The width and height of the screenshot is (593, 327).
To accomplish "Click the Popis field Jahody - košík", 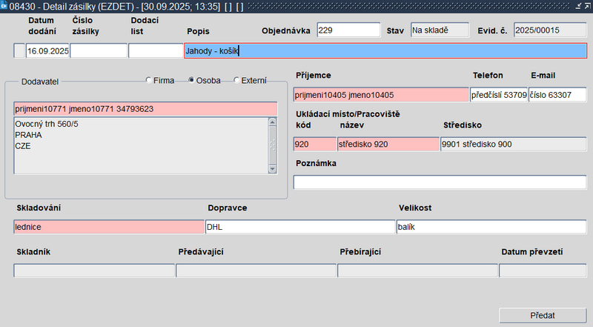I will tap(385, 50).
